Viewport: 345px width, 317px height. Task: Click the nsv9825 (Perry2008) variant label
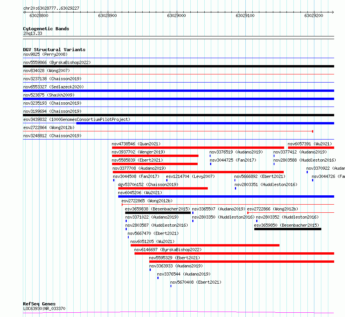(45, 54)
